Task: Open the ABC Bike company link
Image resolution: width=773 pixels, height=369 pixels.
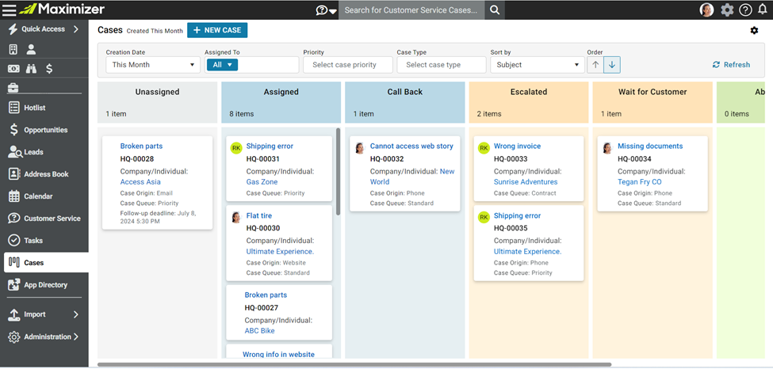Action: pos(260,331)
